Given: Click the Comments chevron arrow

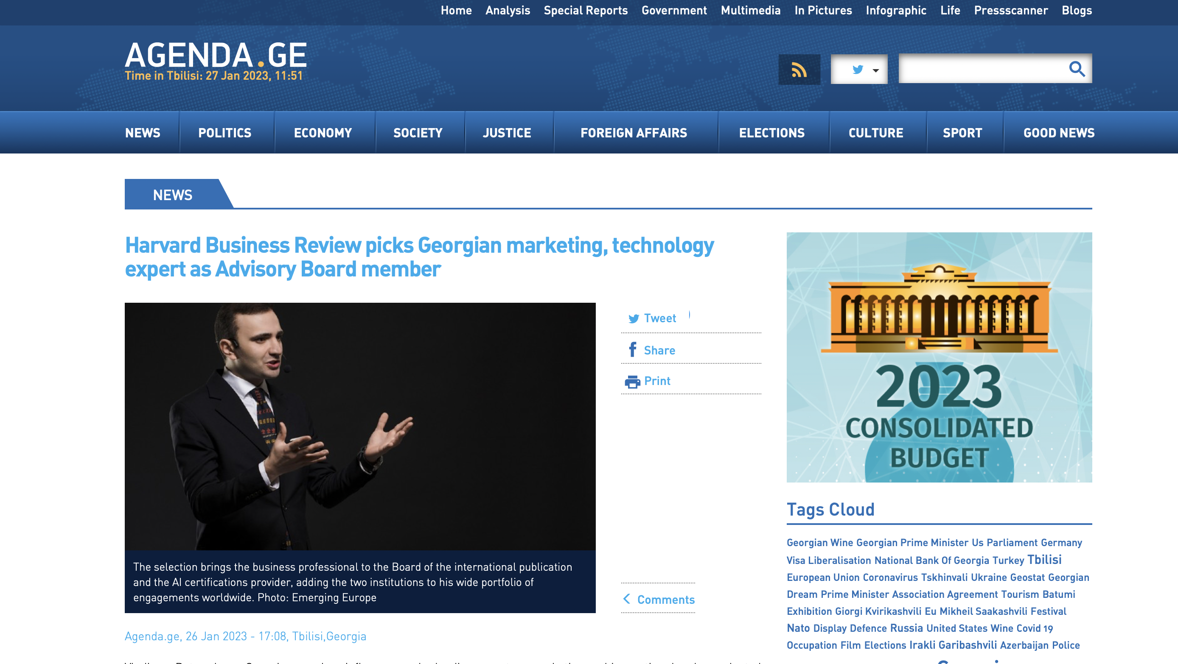Looking at the screenshot, I should click(626, 599).
